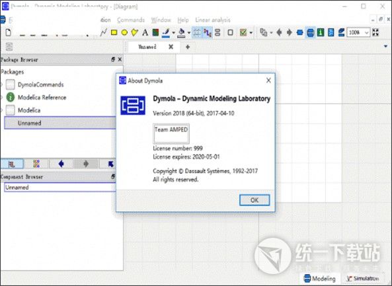This screenshot has height=286, width=392.
Task: Switch to the Modeling mode tab
Action: (x=320, y=279)
